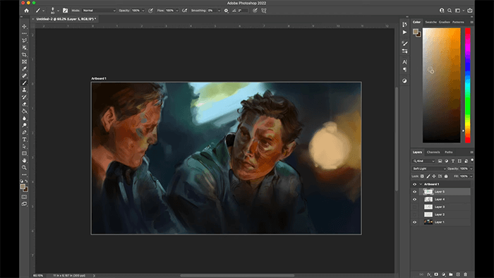Select the Blur tool
The height and width of the screenshot is (278, 494).
click(x=24, y=119)
